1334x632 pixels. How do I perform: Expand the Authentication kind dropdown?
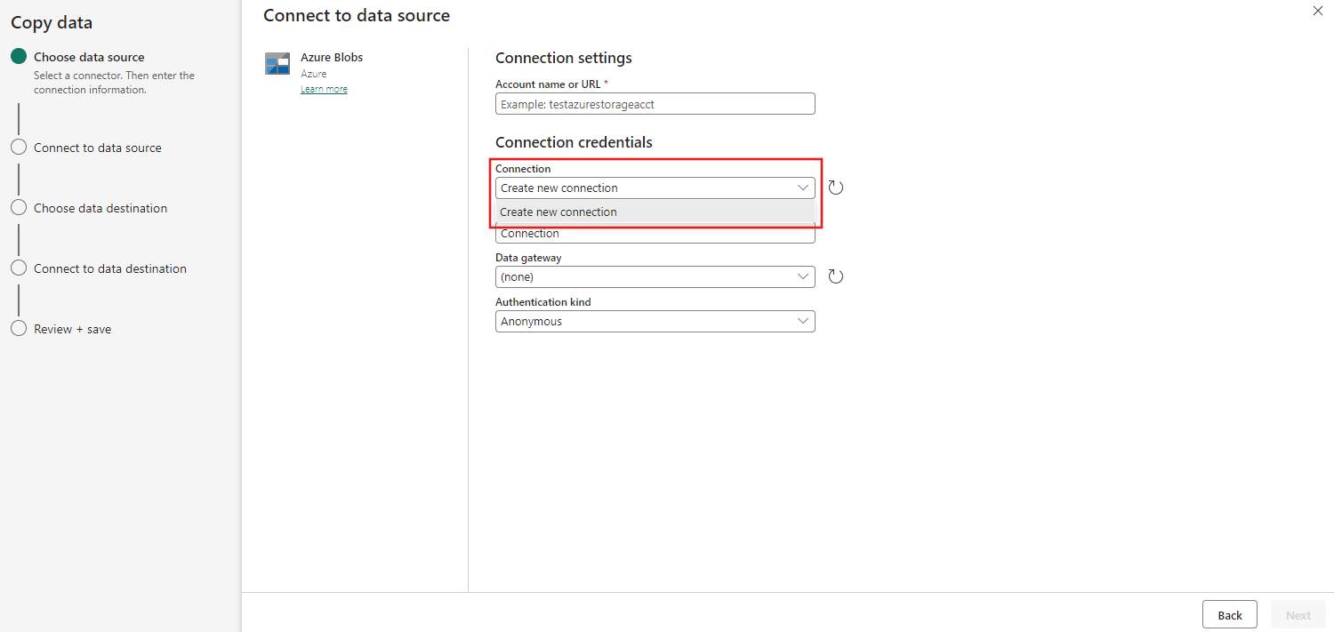coord(655,321)
